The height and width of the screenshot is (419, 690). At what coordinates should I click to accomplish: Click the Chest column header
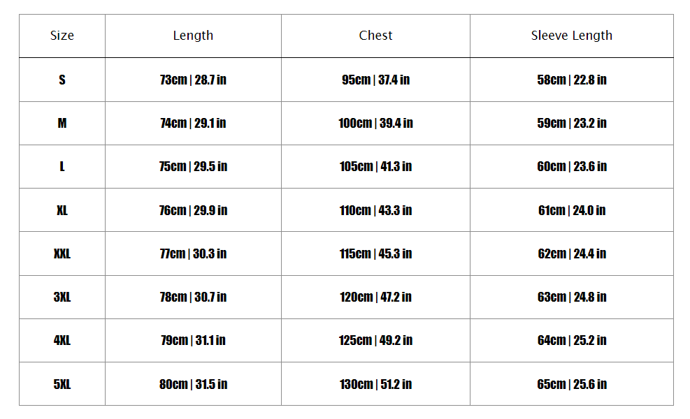(375, 36)
